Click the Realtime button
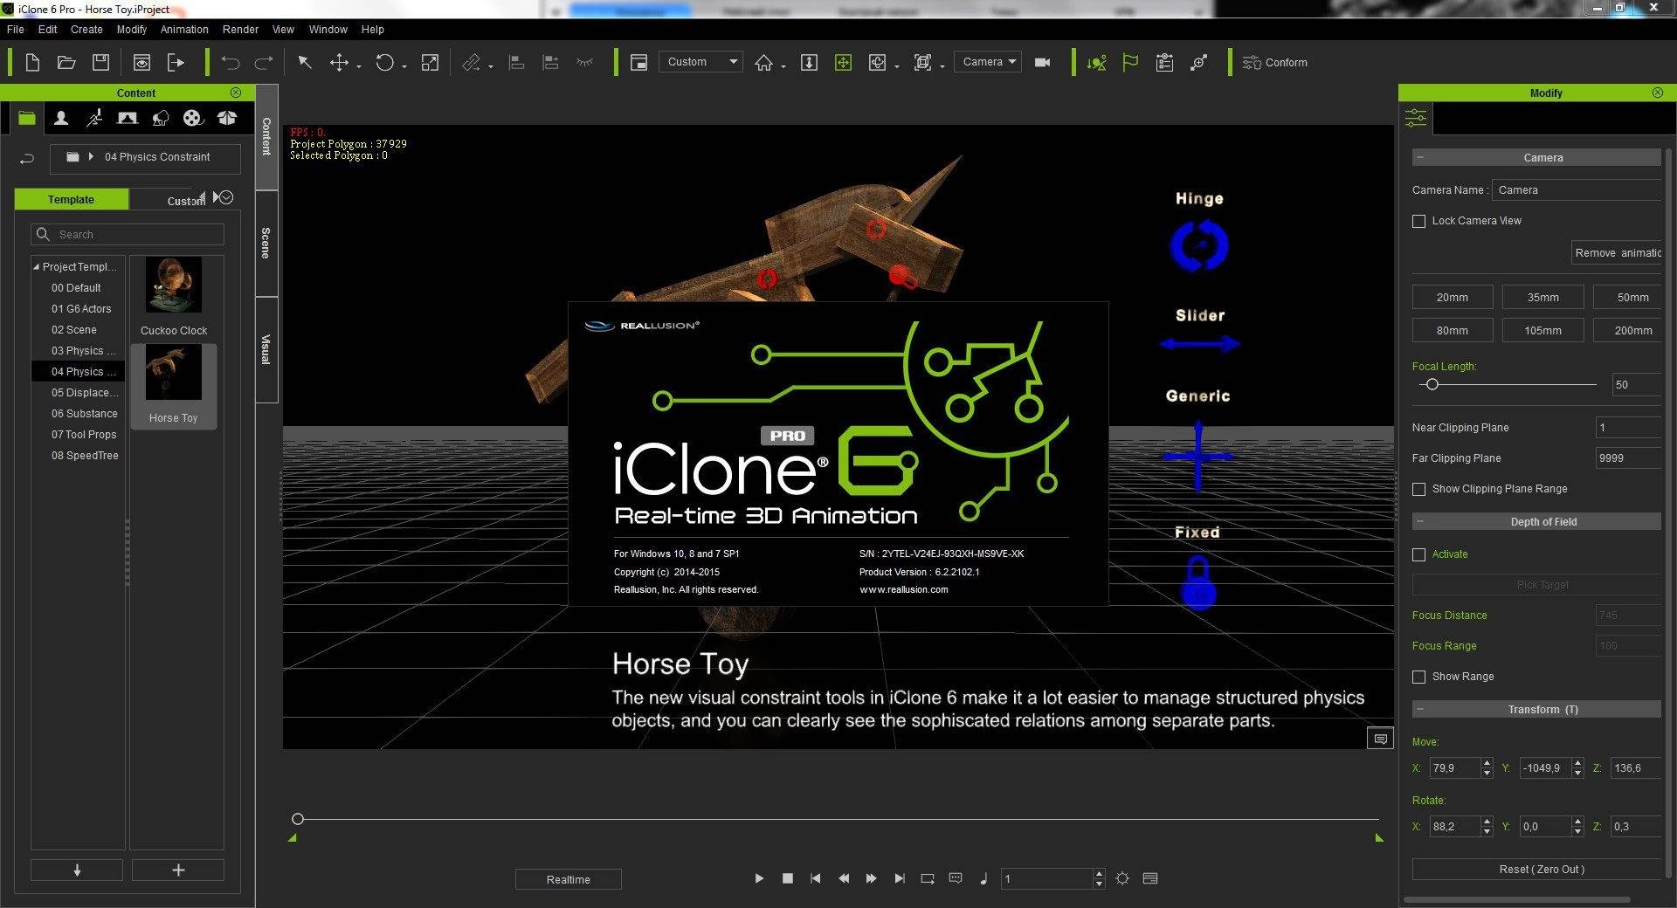This screenshot has width=1677, height=908. click(x=569, y=879)
